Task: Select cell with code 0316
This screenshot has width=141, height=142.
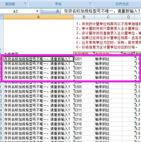Action: coord(84,124)
